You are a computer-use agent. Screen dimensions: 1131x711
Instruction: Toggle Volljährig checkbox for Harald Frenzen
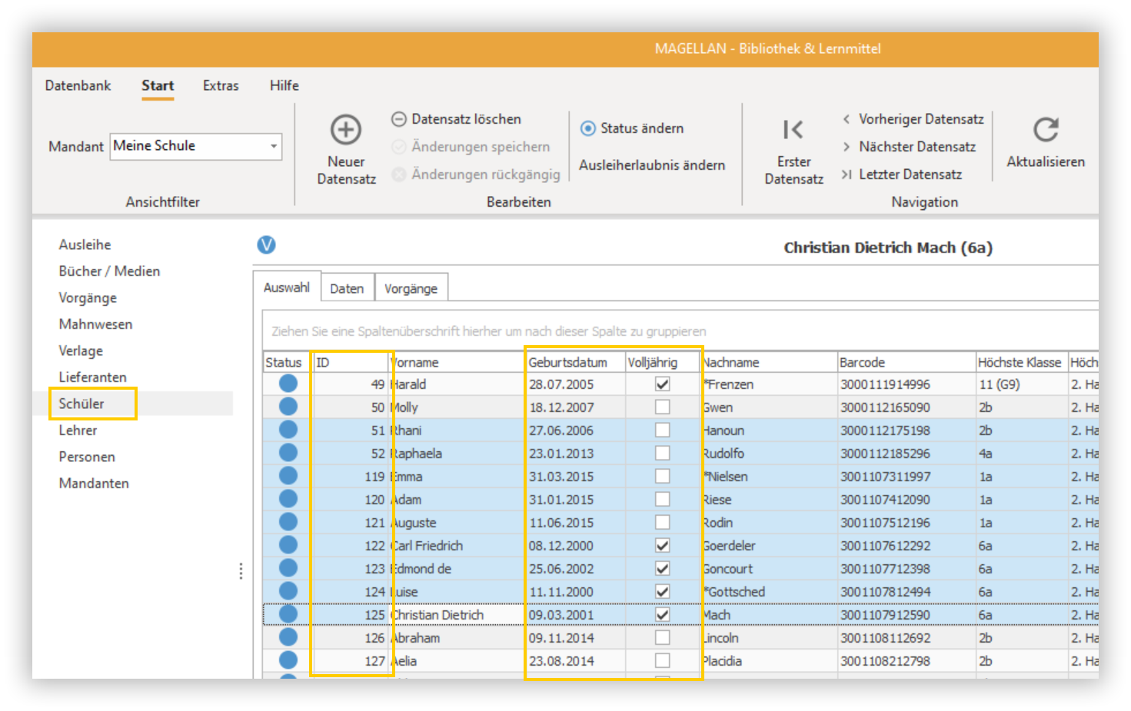coord(662,384)
